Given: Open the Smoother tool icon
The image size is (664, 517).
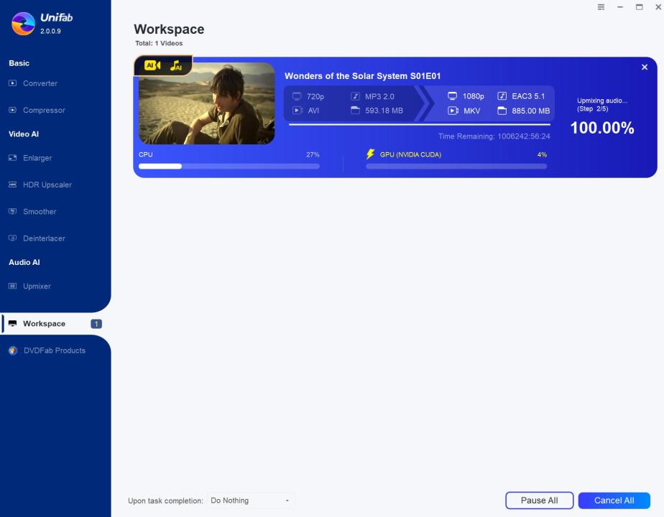Looking at the screenshot, I should click(x=13, y=211).
